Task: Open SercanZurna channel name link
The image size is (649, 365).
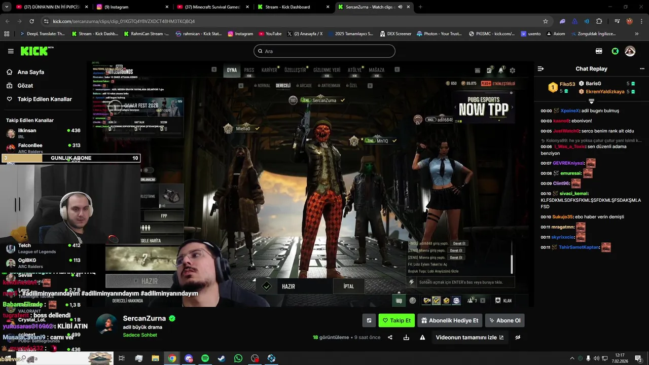Action: click(x=145, y=318)
